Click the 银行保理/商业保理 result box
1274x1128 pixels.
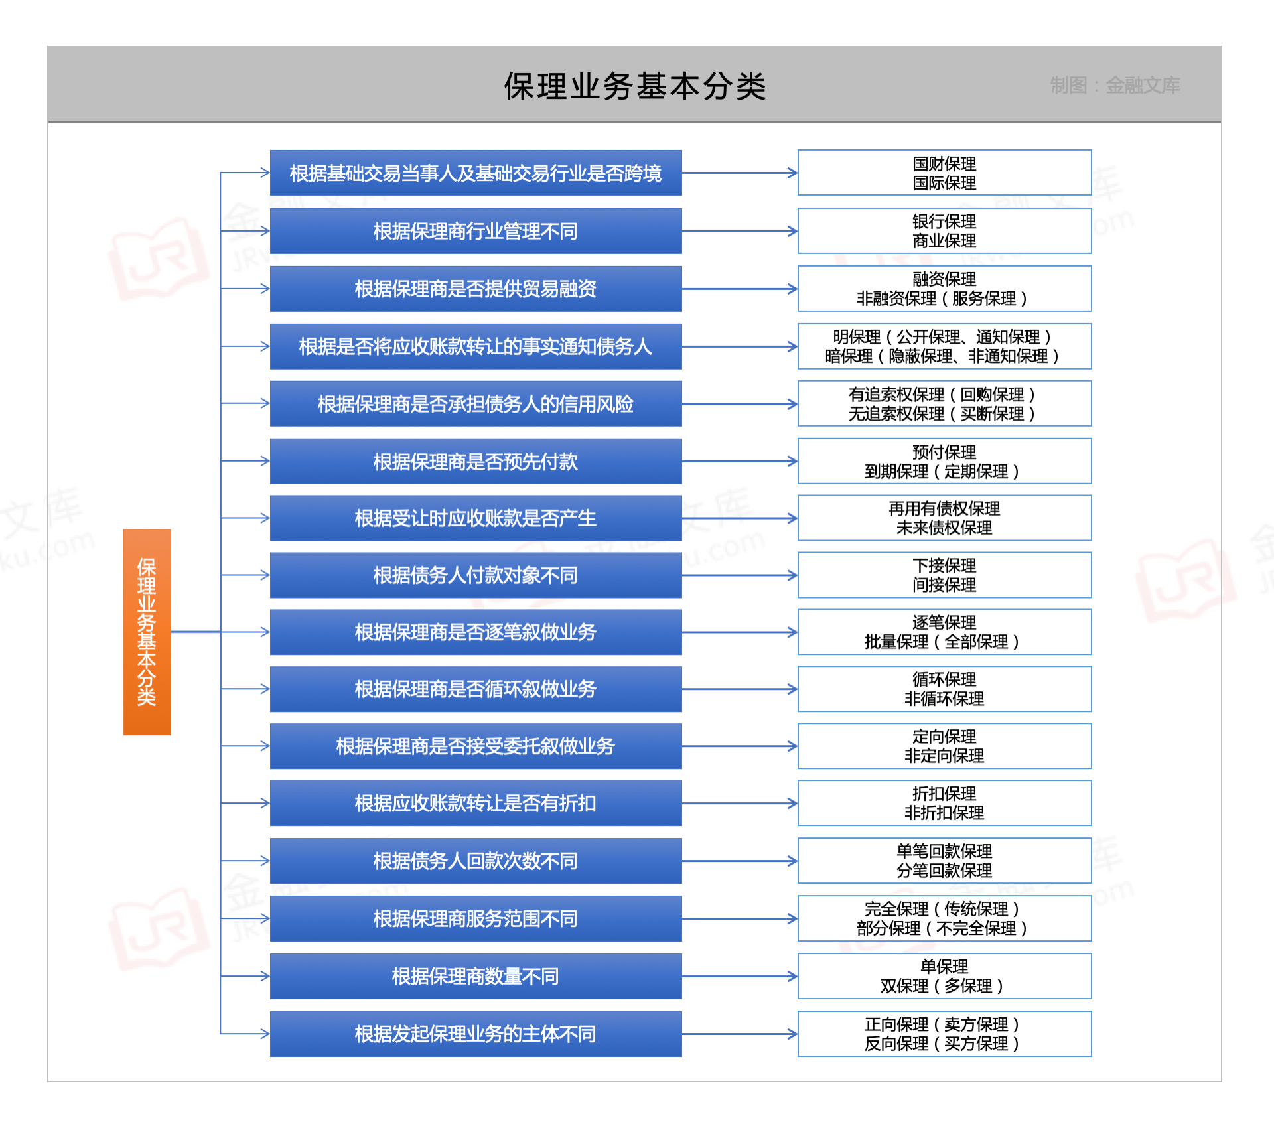pyautogui.click(x=945, y=230)
